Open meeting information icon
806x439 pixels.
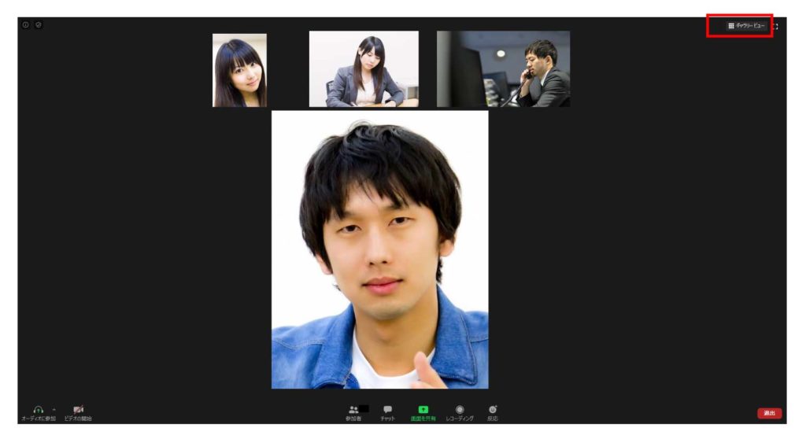(25, 25)
